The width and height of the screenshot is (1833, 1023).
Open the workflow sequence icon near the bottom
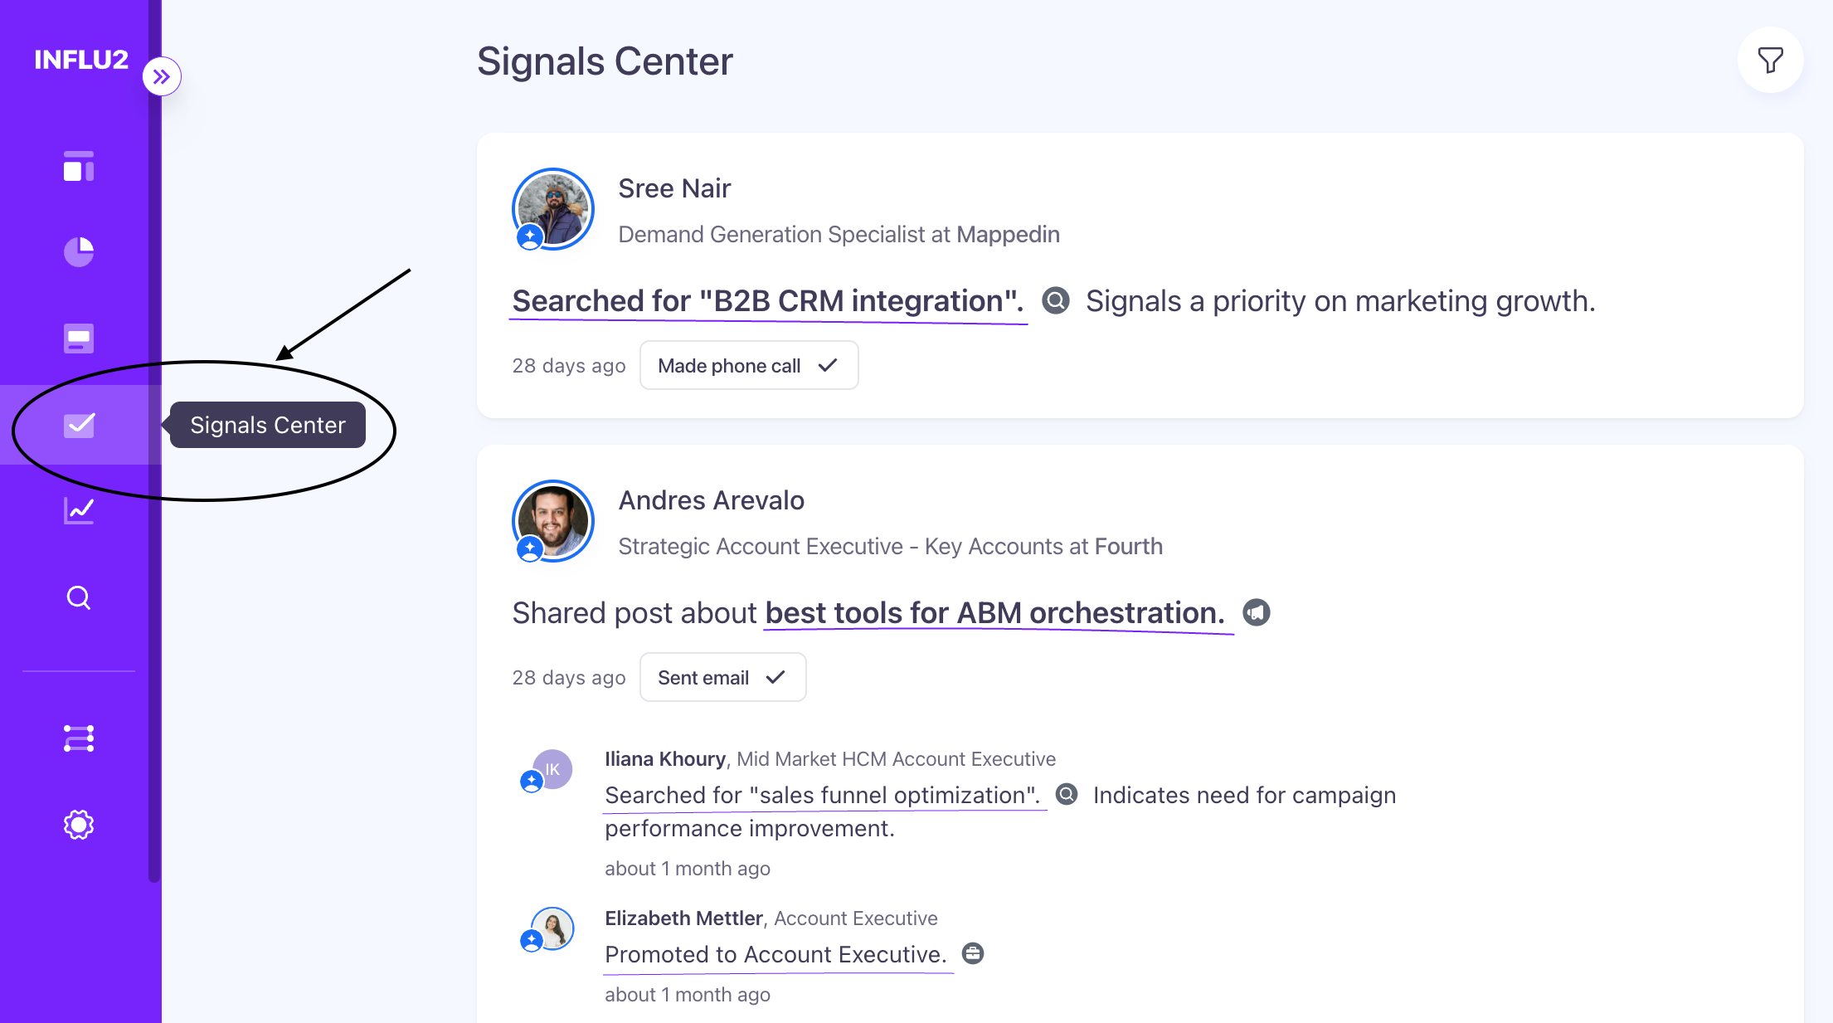coord(79,738)
